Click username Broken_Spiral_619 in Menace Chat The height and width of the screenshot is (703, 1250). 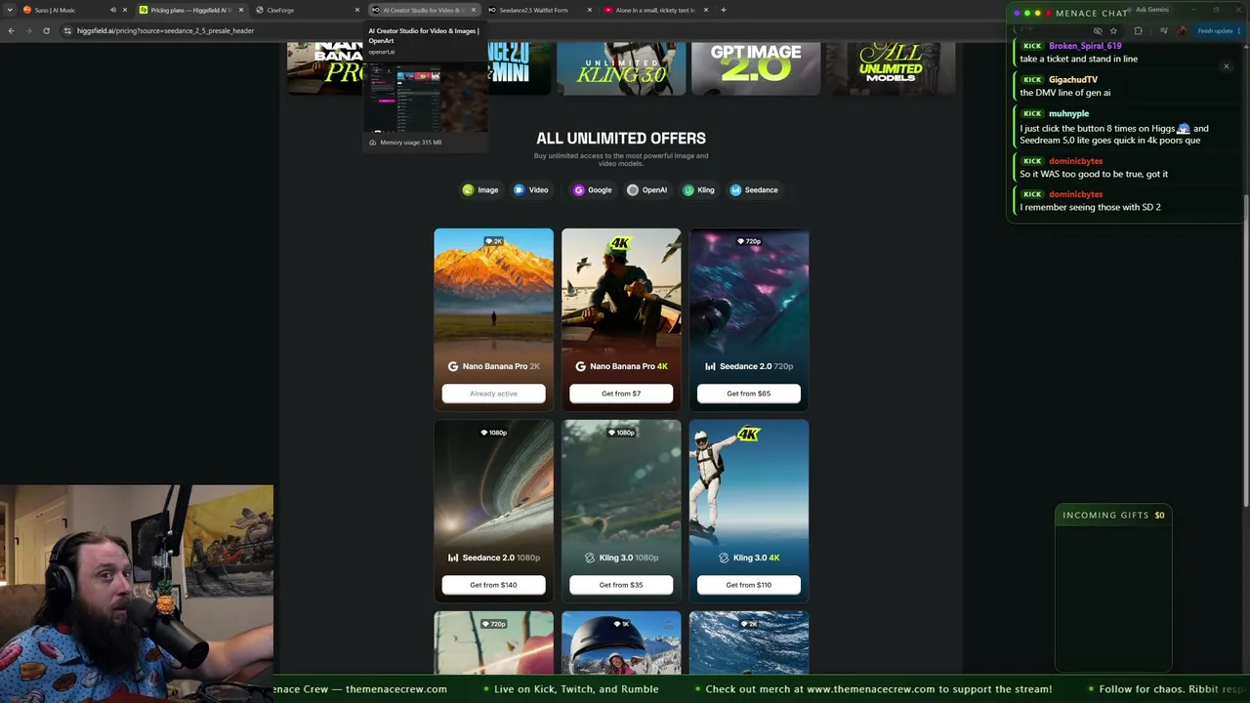tap(1085, 46)
